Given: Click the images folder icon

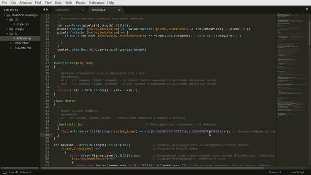Looking at the screenshot, I should point(11,29).
